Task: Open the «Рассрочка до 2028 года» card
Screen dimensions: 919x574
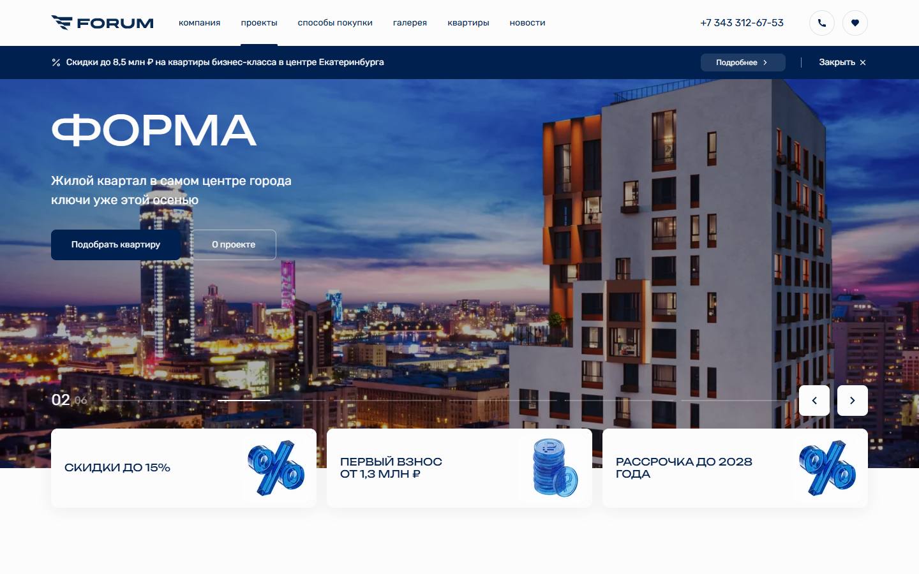Action: point(735,468)
